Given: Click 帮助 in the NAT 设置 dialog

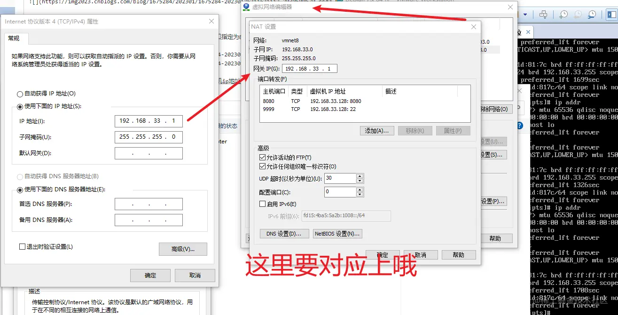Looking at the screenshot, I should pos(459,255).
